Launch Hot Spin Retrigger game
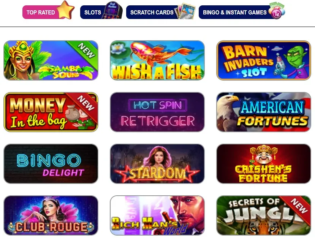This screenshot has width=315, height=239. (x=157, y=112)
